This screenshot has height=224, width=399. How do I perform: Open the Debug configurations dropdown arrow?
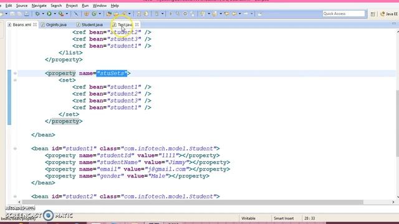click(43, 14)
